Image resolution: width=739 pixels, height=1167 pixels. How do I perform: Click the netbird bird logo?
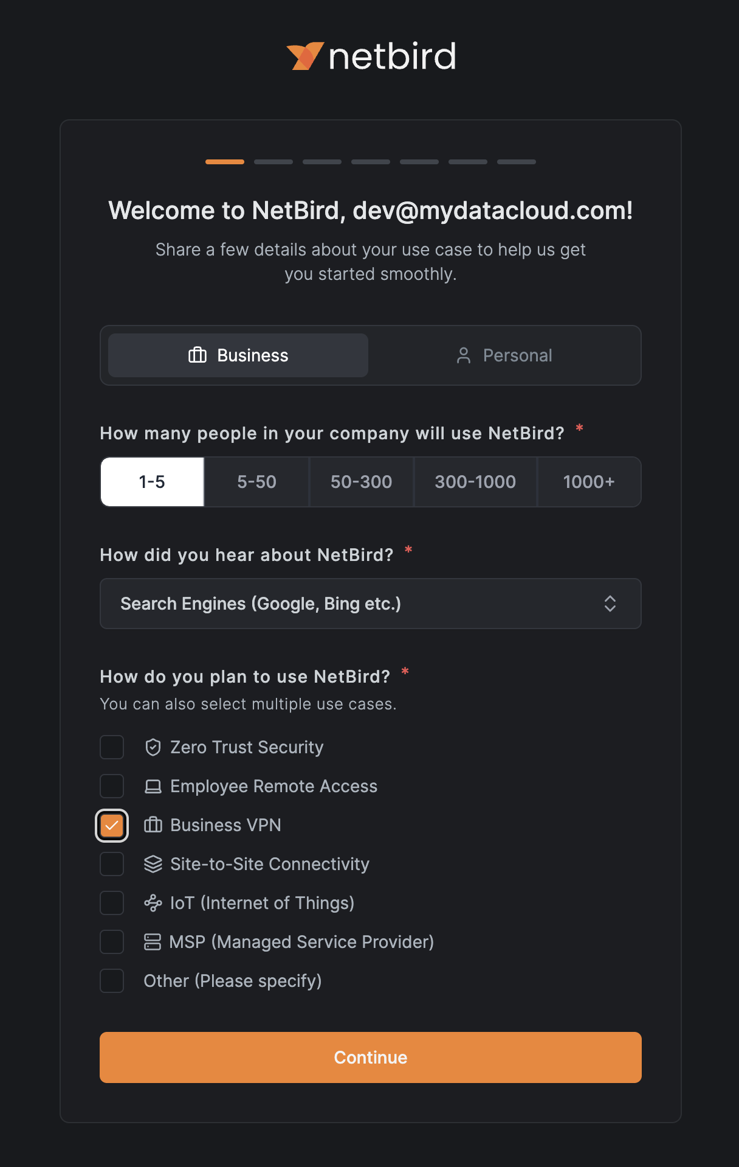[305, 56]
